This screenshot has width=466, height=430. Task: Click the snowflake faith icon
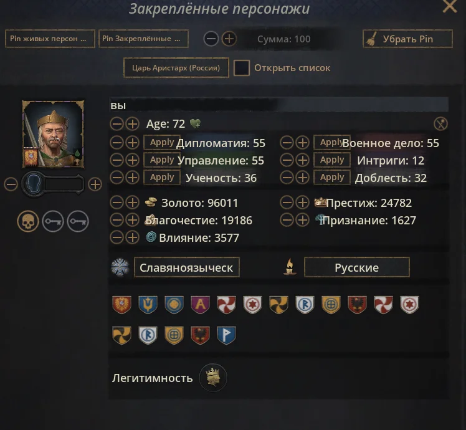click(x=120, y=267)
